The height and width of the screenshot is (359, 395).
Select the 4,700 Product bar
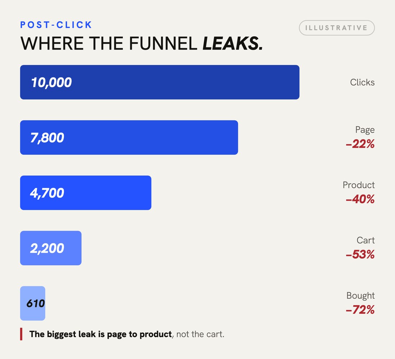point(86,193)
